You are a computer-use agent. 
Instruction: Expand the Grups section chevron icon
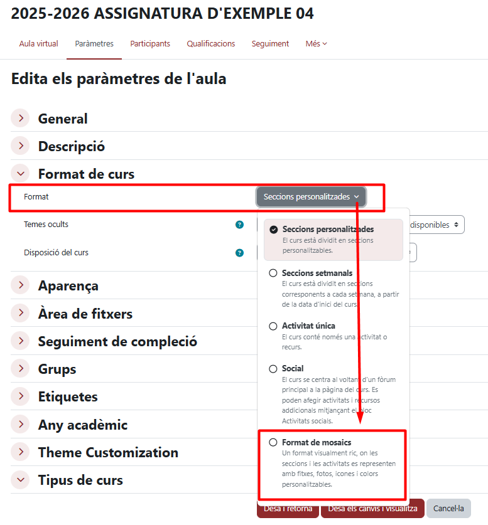21,369
